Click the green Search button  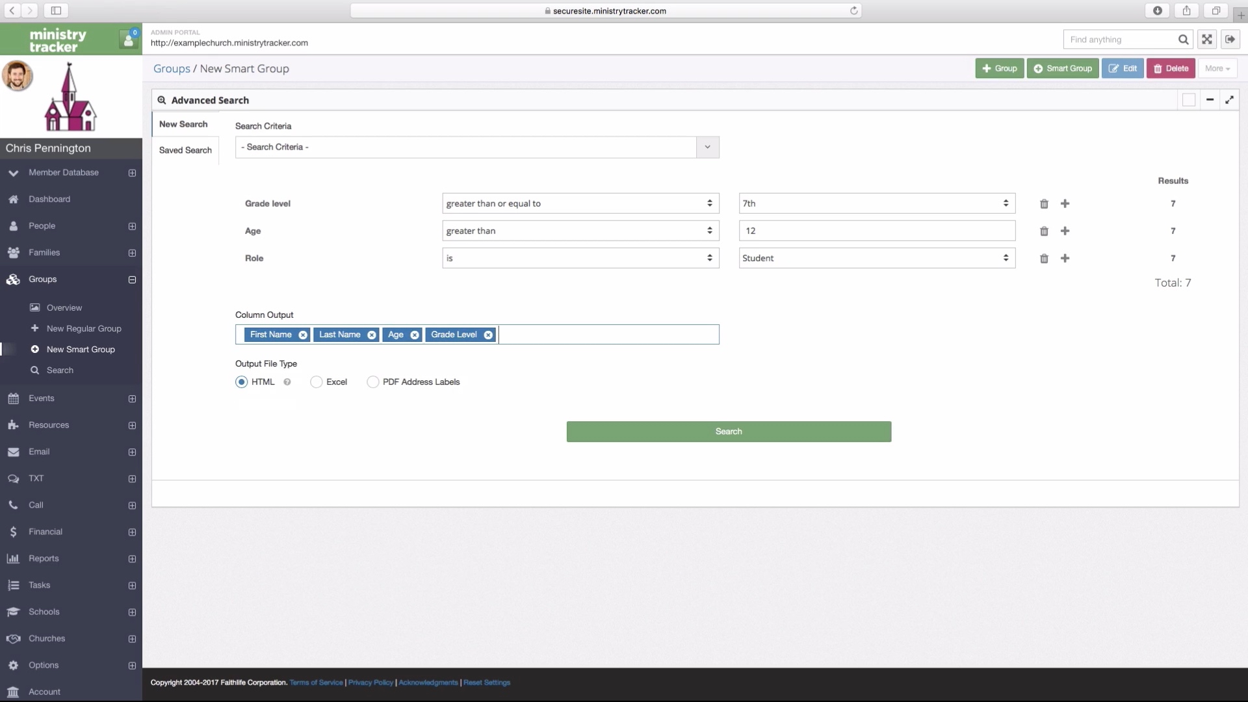(728, 431)
